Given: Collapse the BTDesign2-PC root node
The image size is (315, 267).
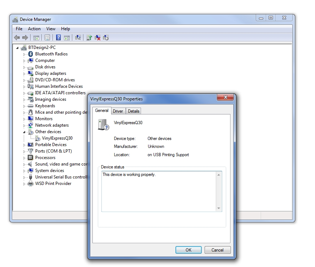Looking at the screenshot, I should (18, 48).
